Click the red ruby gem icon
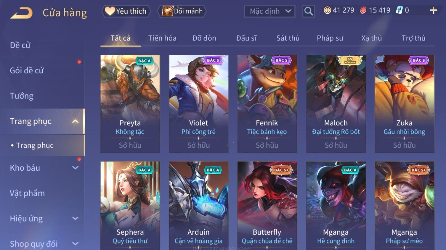The width and height of the screenshot is (446, 250). point(363,10)
